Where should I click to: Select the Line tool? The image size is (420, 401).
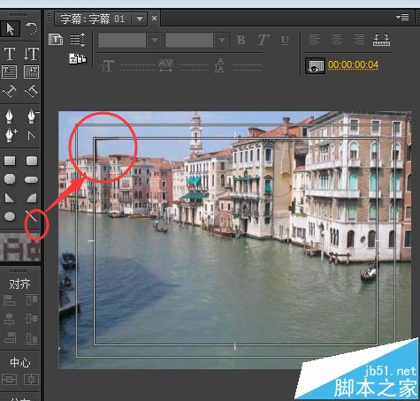31,216
